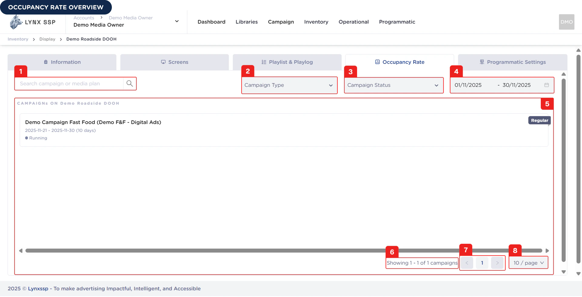Screen dimensions: 582x297
Task: Switch to the Screens tab
Action: pyautogui.click(x=175, y=62)
